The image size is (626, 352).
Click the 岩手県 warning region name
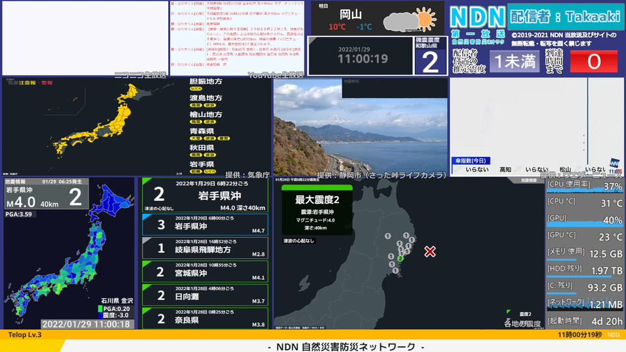201,164
